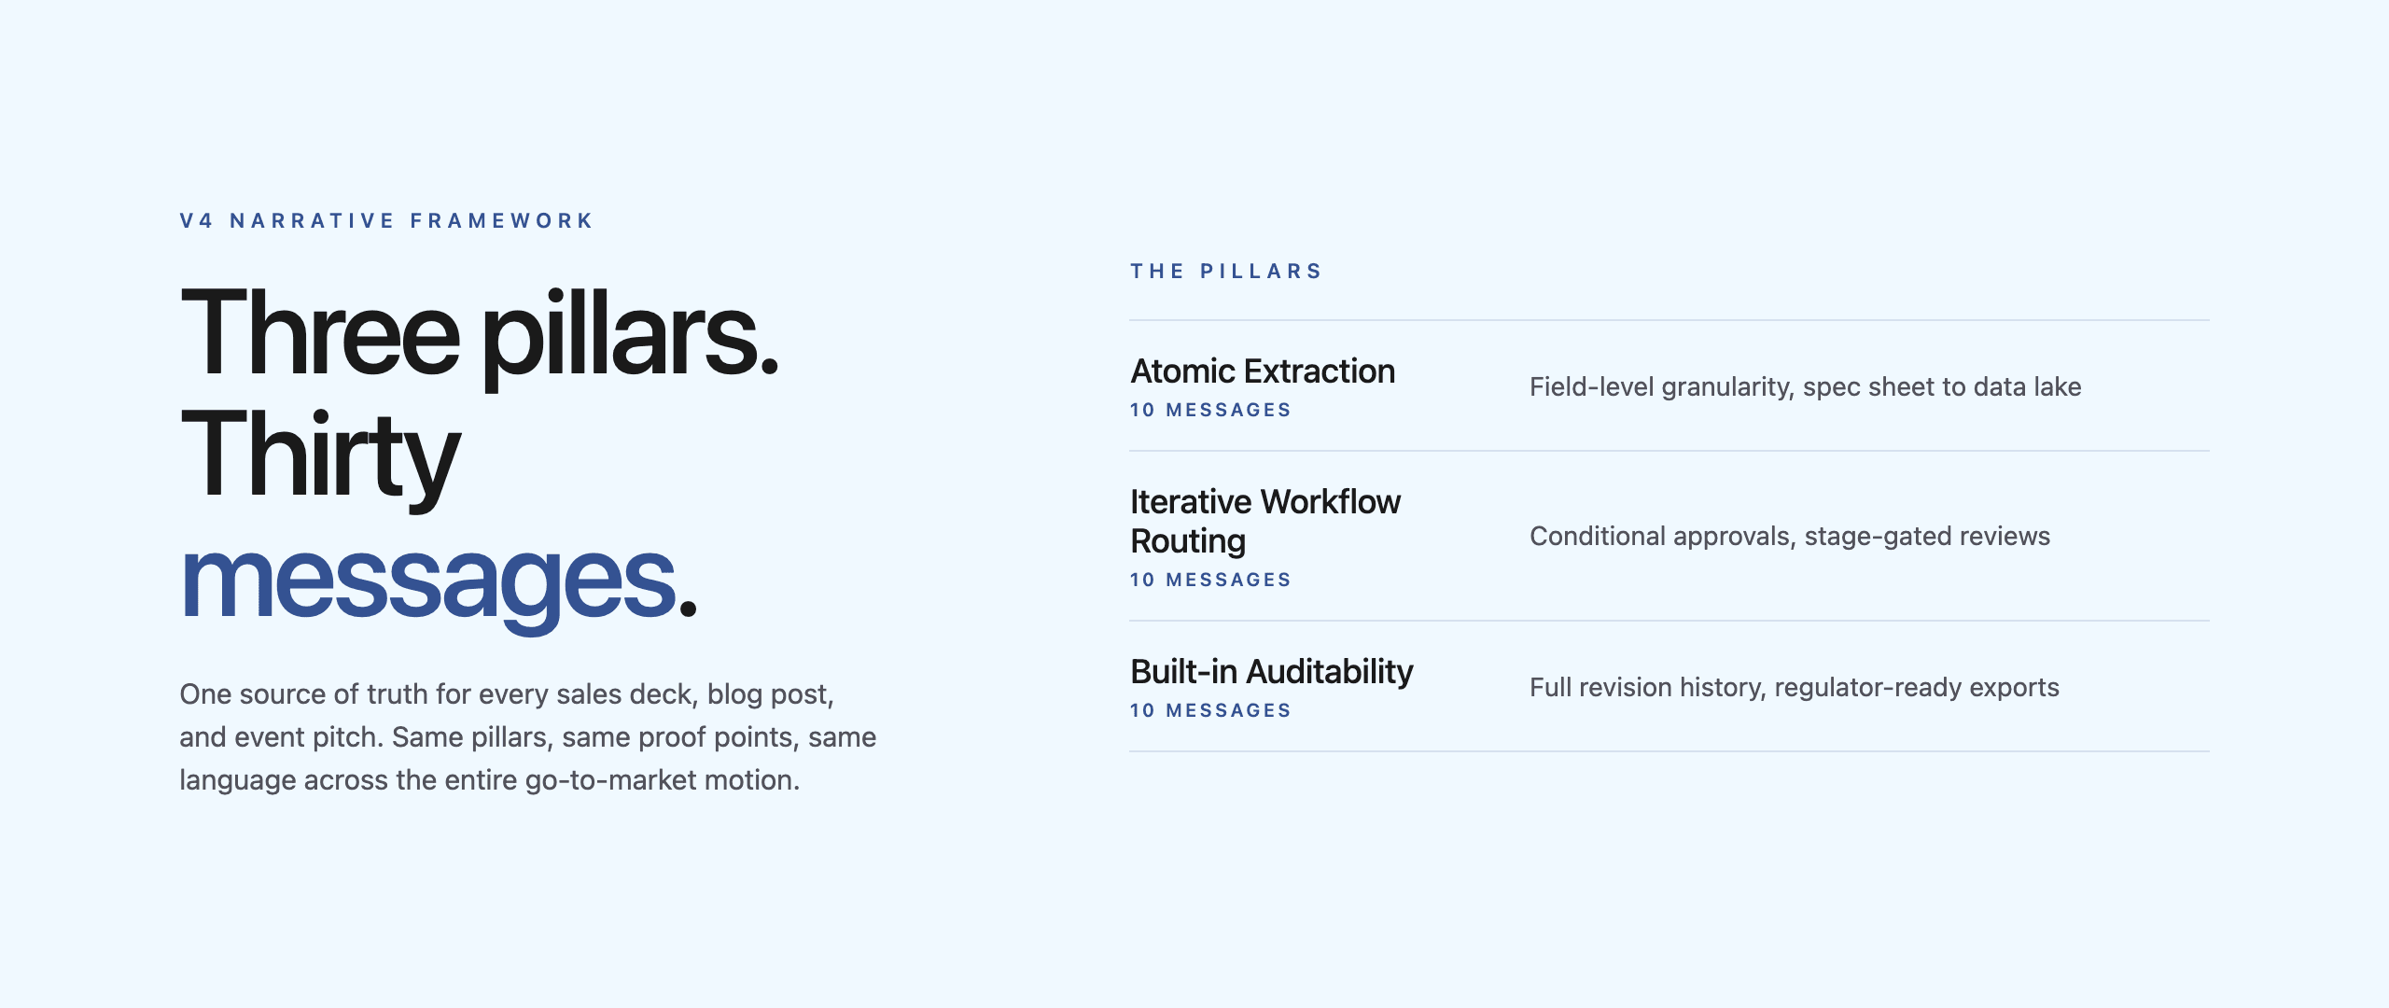Click the word "pillars." in the headline
This screenshot has height=1008, width=2389.
point(630,334)
